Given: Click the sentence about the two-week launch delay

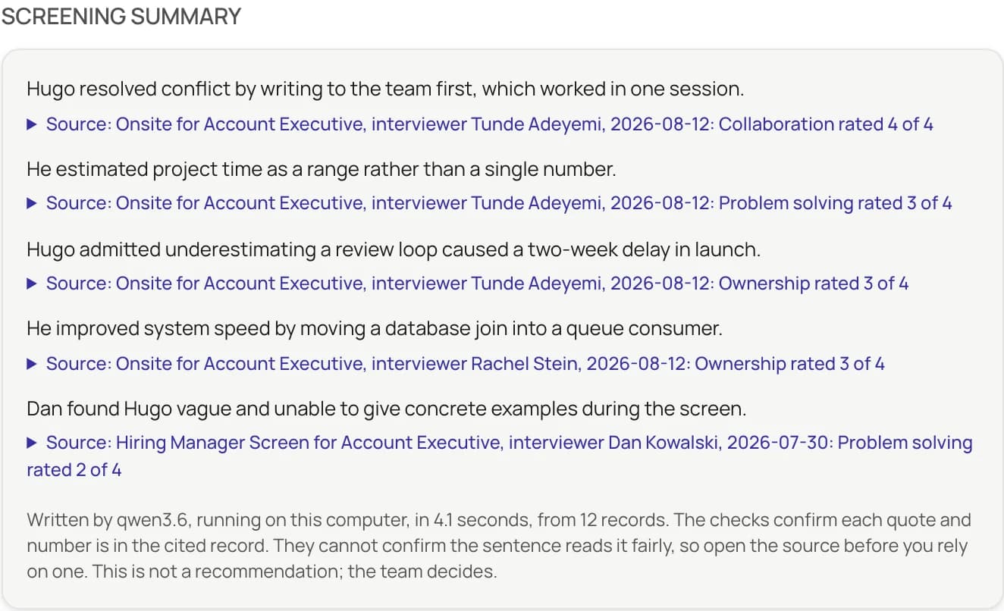Looking at the screenshot, I should (x=394, y=249).
